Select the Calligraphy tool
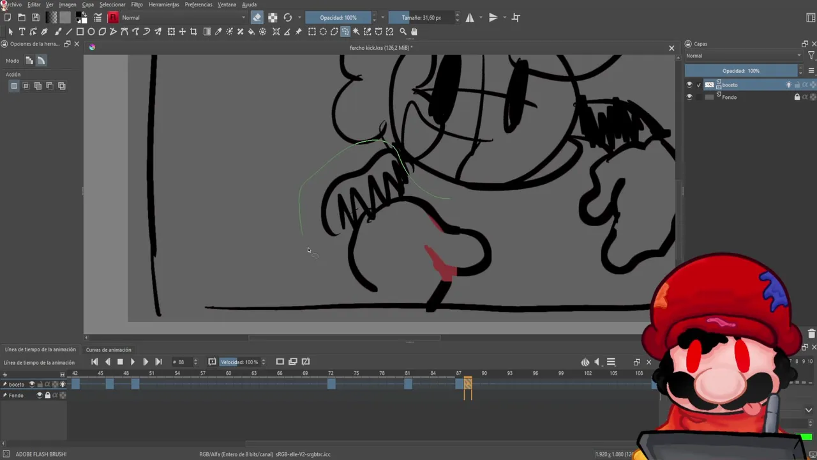 (x=44, y=31)
